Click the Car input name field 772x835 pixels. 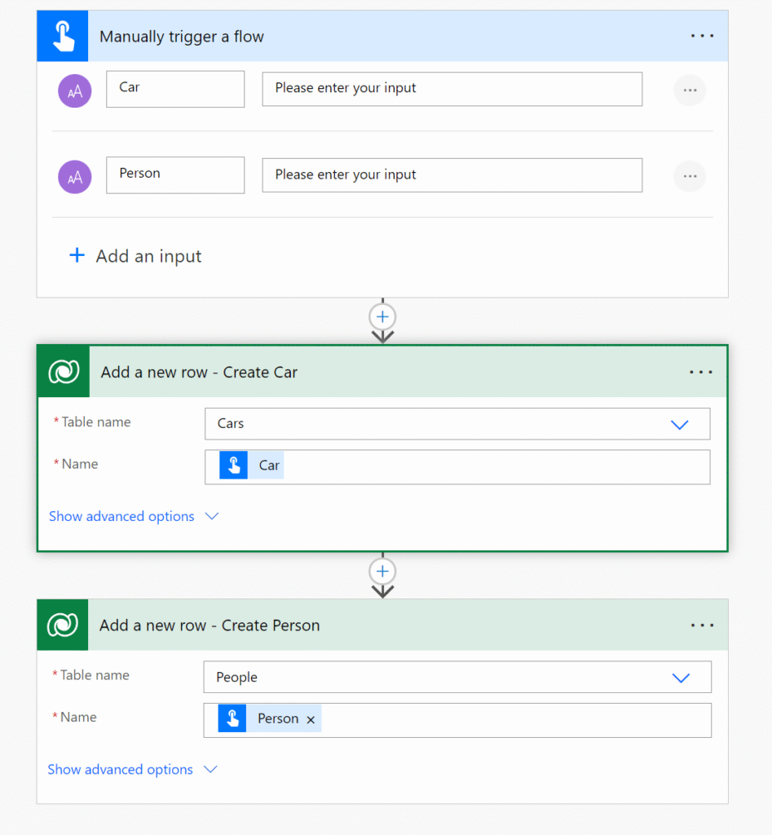pyautogui.click(x=175, y=89)
